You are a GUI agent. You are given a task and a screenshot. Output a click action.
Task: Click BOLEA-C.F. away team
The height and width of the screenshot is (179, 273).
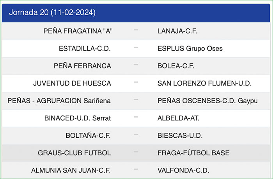point(175,66)
